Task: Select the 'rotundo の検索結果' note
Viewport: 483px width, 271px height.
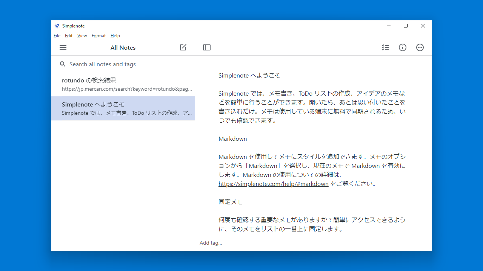Action: click(x=123, y=84)
